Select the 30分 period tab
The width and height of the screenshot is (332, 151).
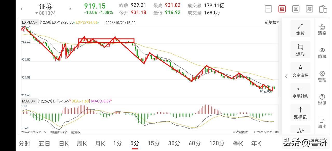point(174,143)
